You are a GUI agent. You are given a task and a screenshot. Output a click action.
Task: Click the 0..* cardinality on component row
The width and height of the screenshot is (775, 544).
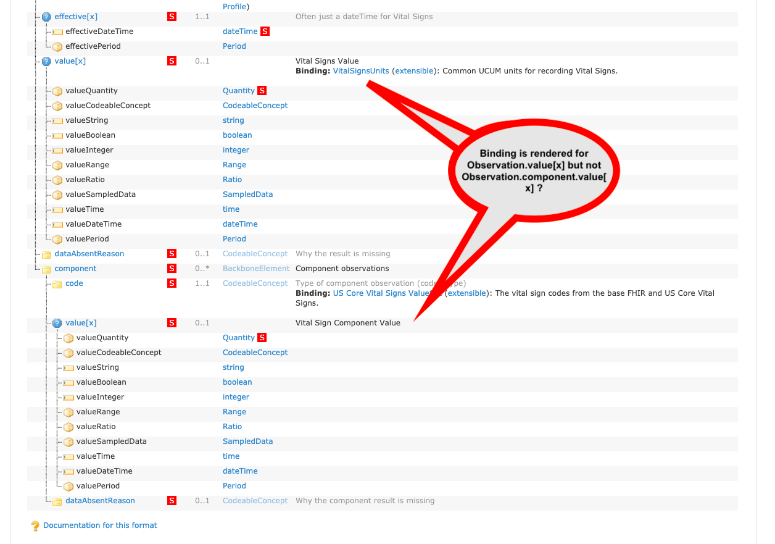pos(202,269)
